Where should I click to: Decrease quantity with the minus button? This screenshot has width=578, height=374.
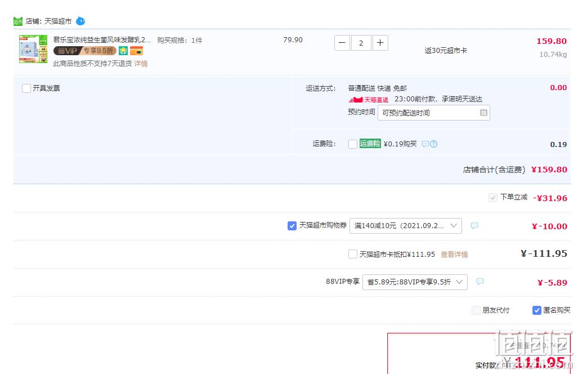(342, 43)
